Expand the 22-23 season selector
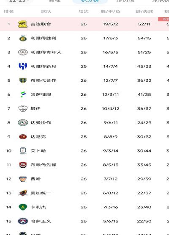The image size is (169, 235). click(19, 1)
